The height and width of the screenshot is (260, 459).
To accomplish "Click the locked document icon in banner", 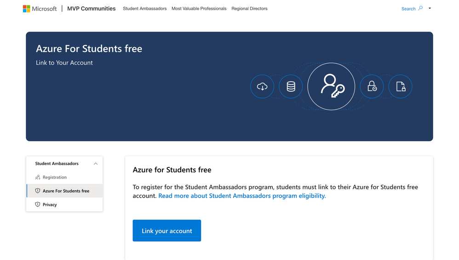I will [400, 86].
